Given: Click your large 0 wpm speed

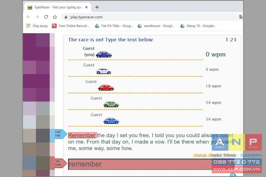Looking at the screenshot, I should [x=216, y=54].
